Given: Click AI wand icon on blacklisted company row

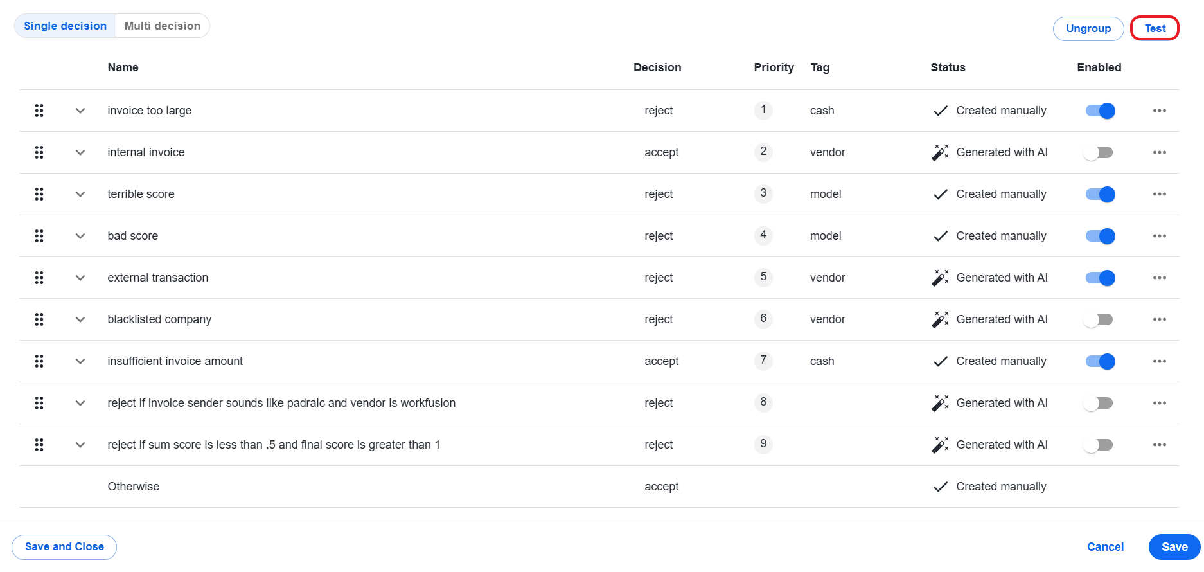Looking at the screenshot, I should tap(940, 319).
